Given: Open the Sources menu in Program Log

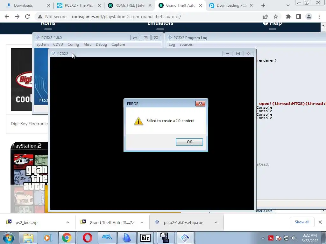Looking at the screenshot, I should 186,44.
